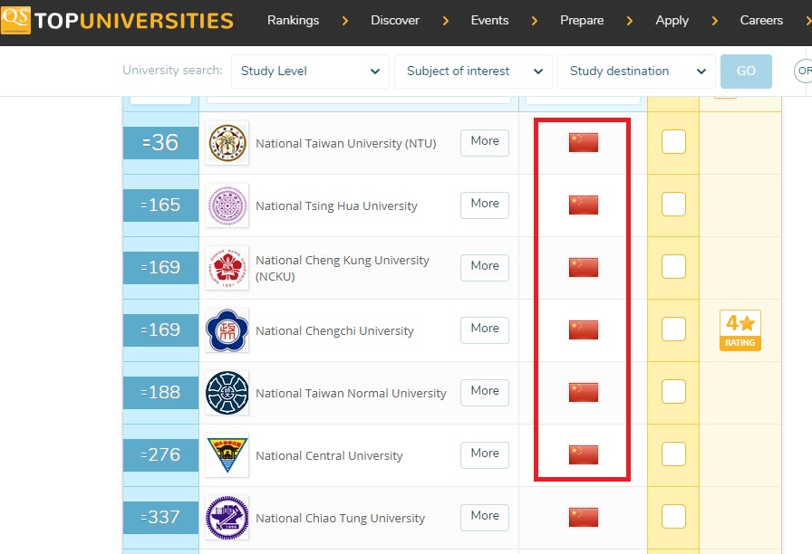The width and height of the screenshot is (812, 554).
Task: Click the 4-star rating badge
Action: click(x=740, y=330)
